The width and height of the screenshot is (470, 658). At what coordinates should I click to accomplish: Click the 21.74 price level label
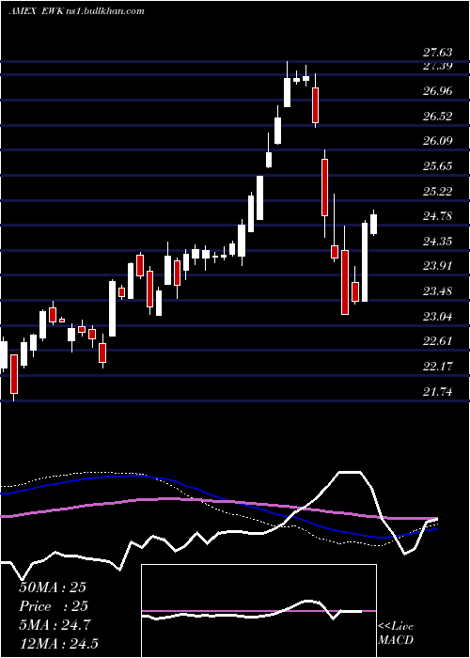point(437,392)
